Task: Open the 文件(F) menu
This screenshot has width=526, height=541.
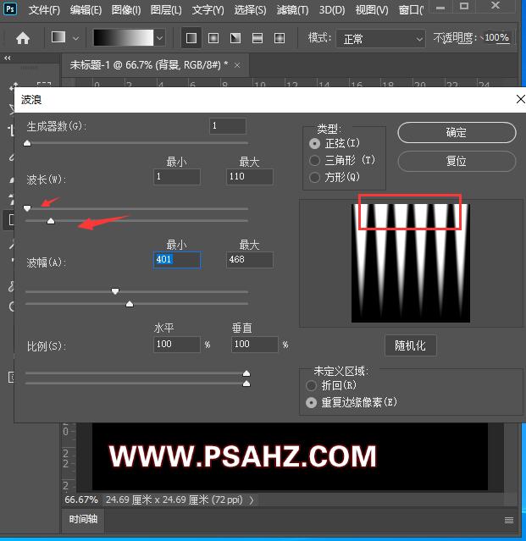Action: pyautogui.click(x=44, y=9)
